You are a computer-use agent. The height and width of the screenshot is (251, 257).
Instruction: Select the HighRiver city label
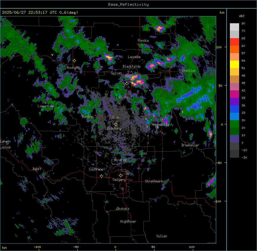click(128, 221)
